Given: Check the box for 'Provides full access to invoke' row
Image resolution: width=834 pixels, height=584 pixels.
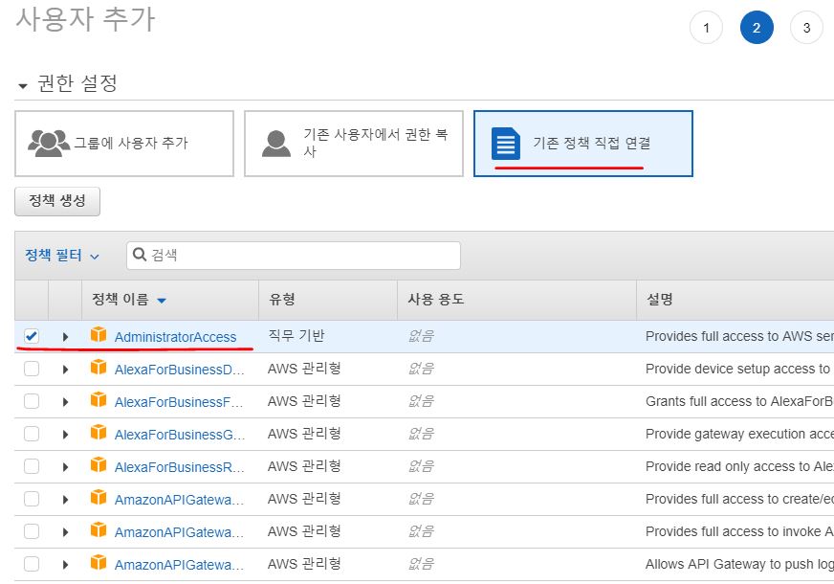Looking at the screenshot, I should pos(32,531).
